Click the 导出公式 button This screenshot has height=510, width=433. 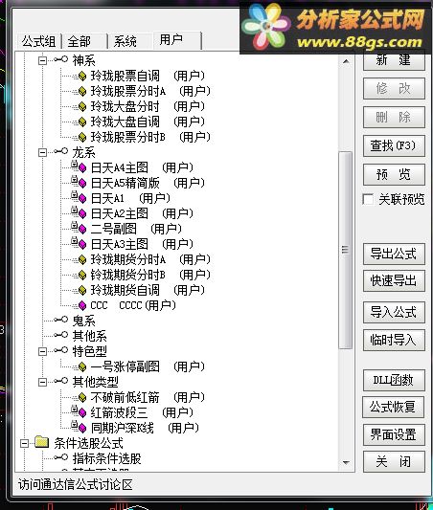point(394,254)
